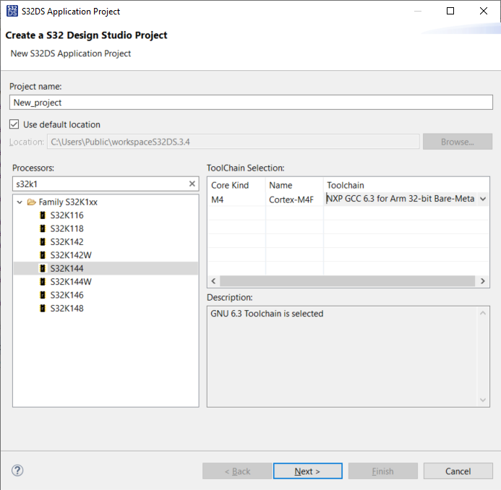Click the S32K116 processor chip icon
501x490 pixels.
click(x=43, y=215)
